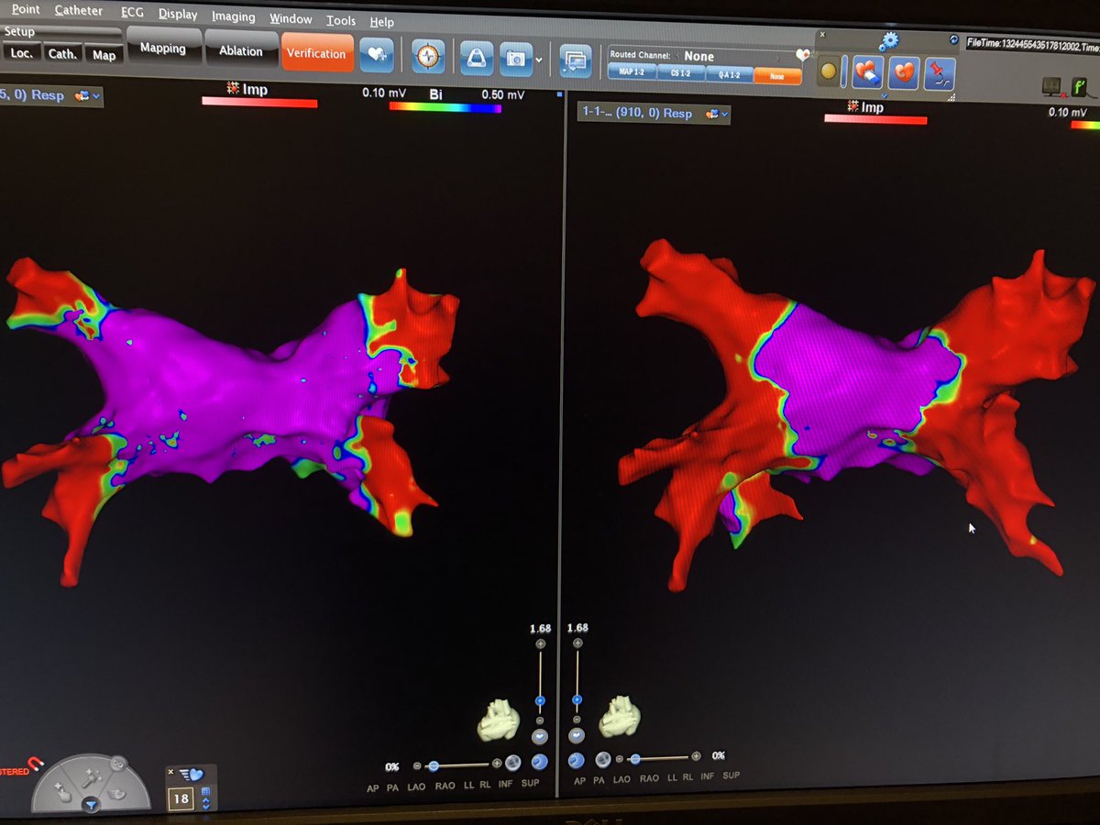Open the Imaging menu
The height and width of the screenshot is (825, 1100).
(x=233, y=16)
